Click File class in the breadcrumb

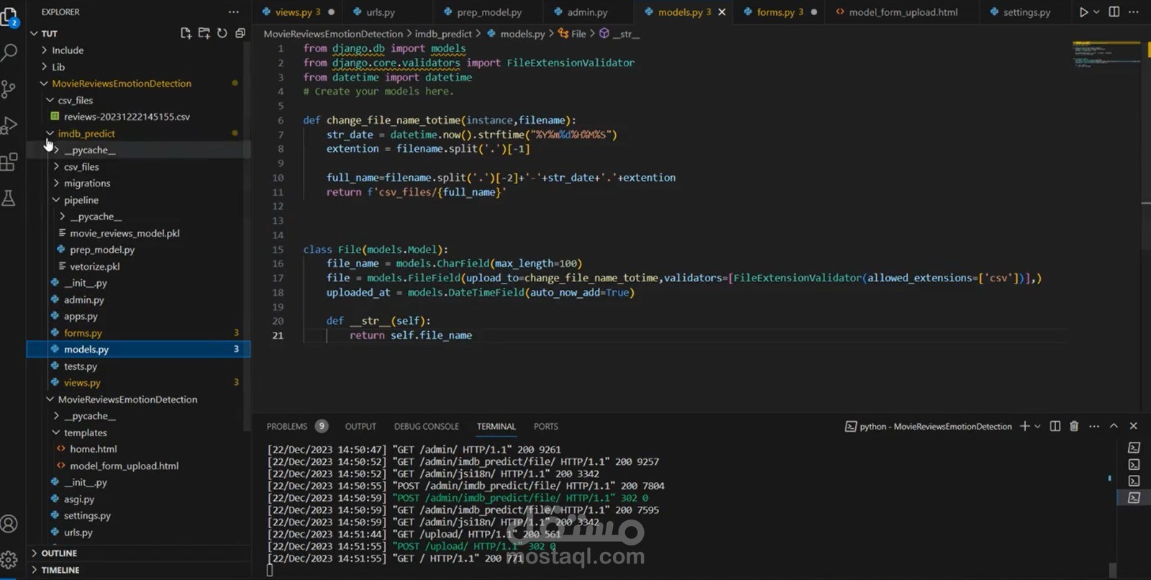(572, 34)
